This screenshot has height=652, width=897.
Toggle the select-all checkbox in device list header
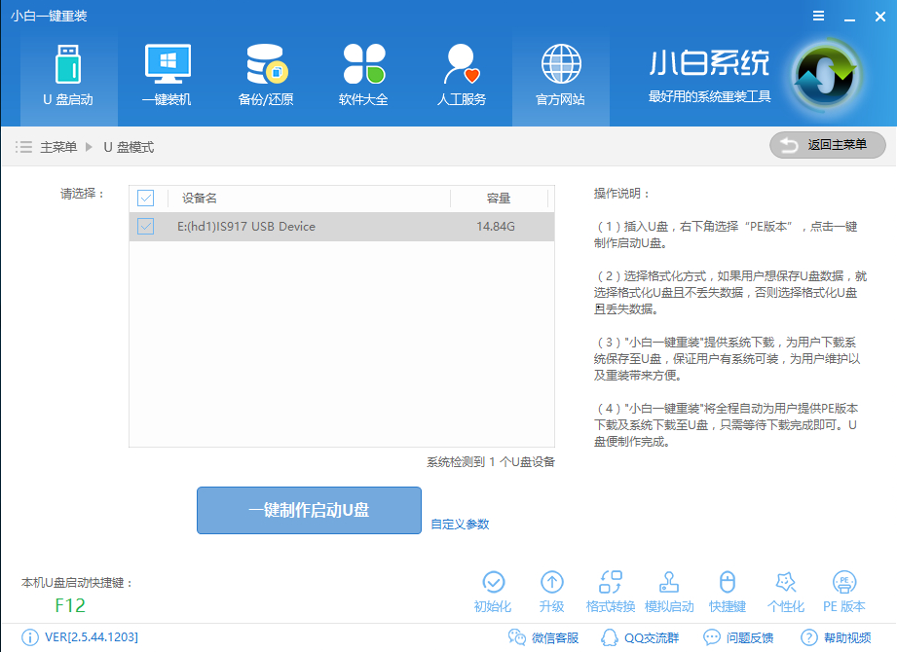[x=146, y=198]
